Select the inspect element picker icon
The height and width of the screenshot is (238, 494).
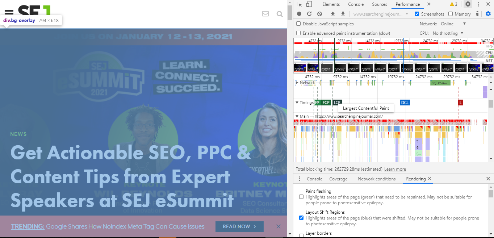[299, 4]
